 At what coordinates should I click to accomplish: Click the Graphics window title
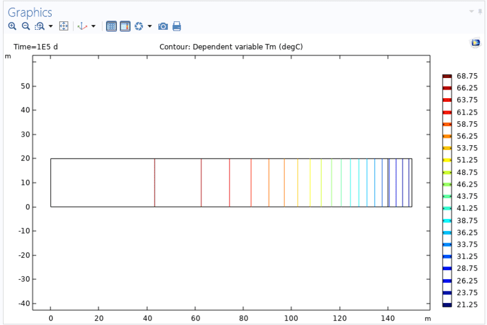point(30,12)
